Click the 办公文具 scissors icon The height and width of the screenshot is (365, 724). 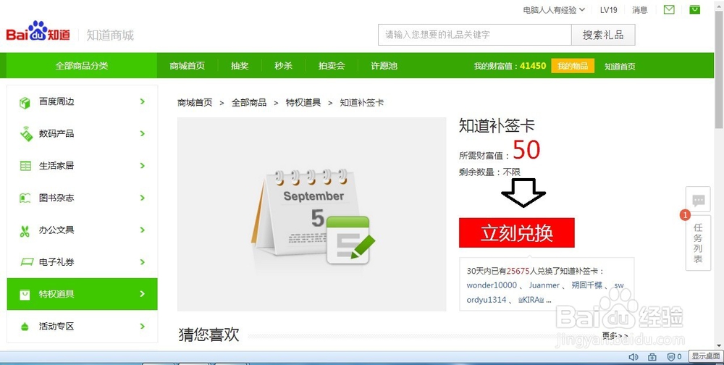25,230
